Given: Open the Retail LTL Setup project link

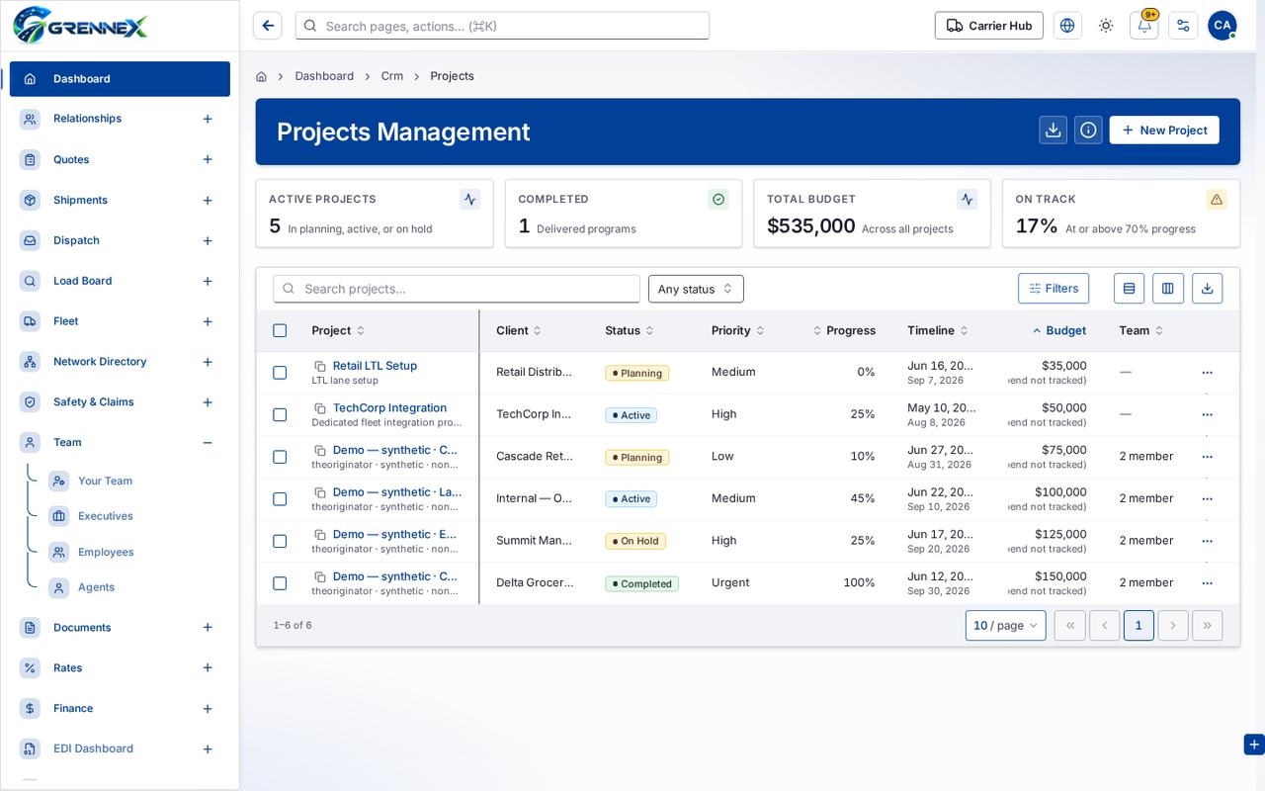Looking at the screenshot, I should click(375, 366).
